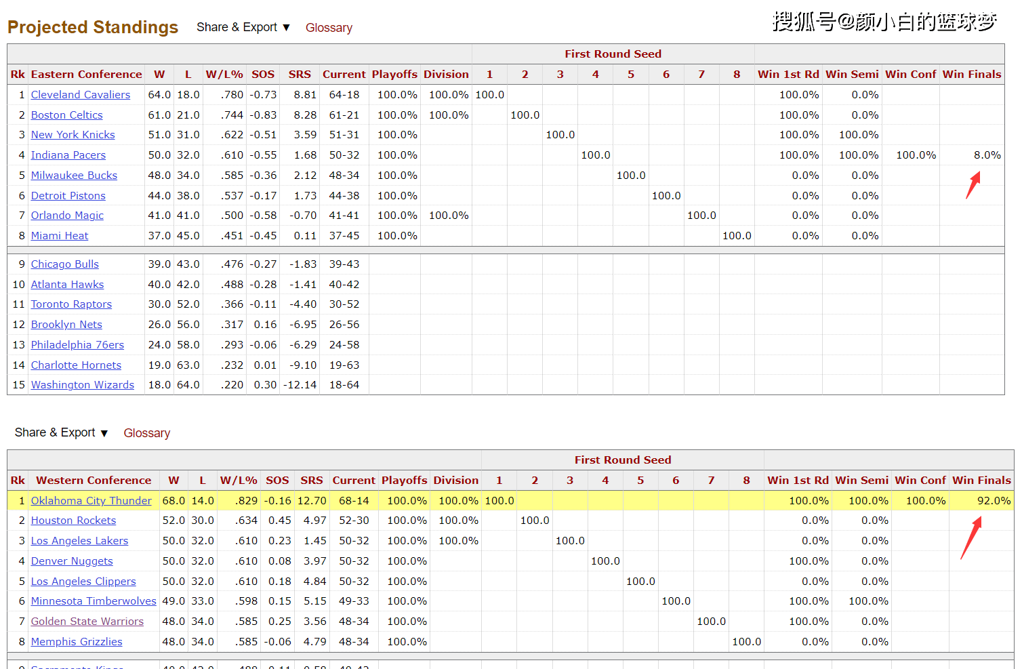Click Wizards SRS value -12.14
Viewport: 1022px width, 669px height.
tap(300, 385)
